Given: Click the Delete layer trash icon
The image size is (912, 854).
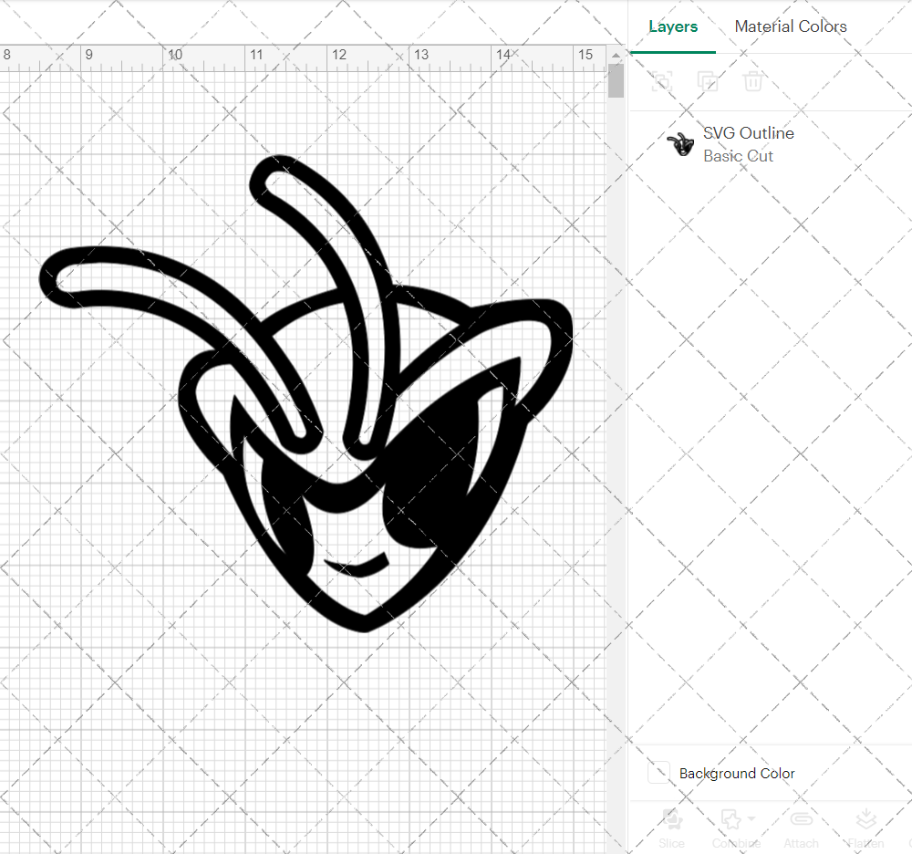Looking at the screenshot, I should tap(752, 81).
